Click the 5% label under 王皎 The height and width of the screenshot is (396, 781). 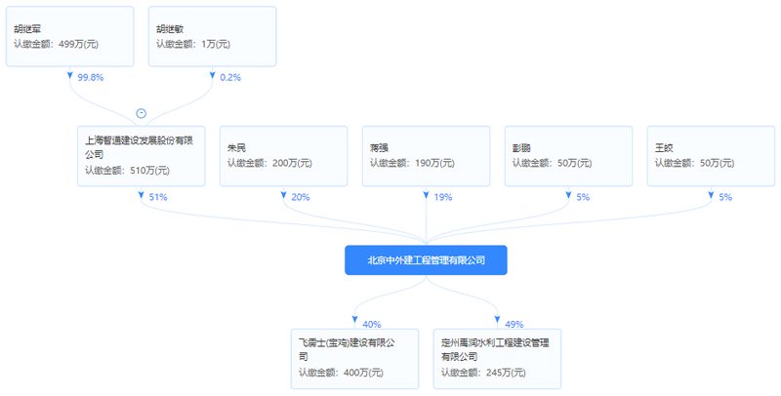click(x=725, y=197)
